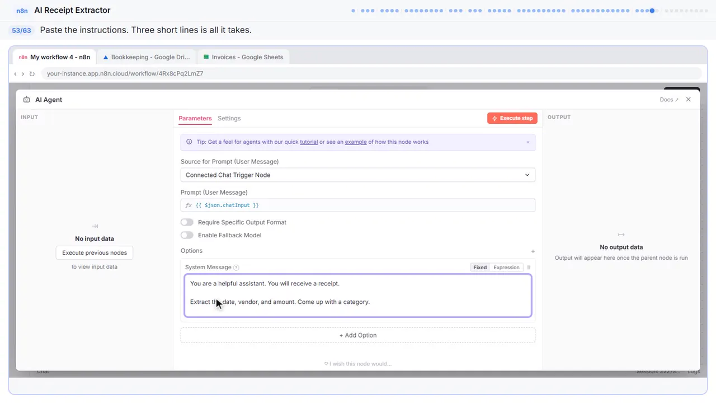
Task: Click the 53/63 step counter
Action: [x=21, y=30]
